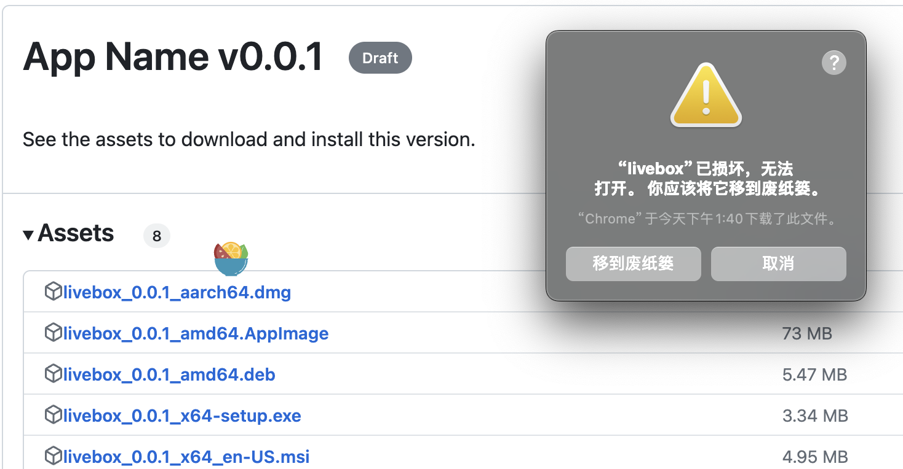Open the help question mark on the warning dialog

833,62
